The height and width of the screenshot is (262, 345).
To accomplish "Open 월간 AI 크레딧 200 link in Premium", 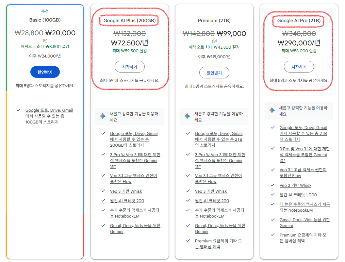I will coord(212,201).
